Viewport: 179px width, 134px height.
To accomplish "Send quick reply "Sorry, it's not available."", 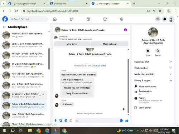I will tap(77, 93).
